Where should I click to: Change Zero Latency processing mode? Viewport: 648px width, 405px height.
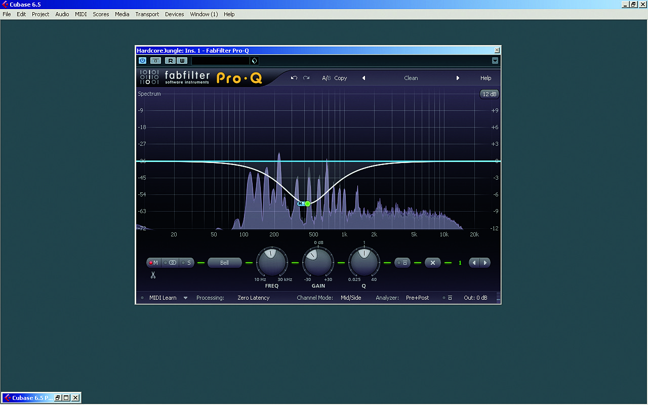click(254, 298)
